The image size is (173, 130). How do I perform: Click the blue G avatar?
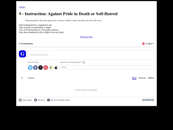point(22,54)
